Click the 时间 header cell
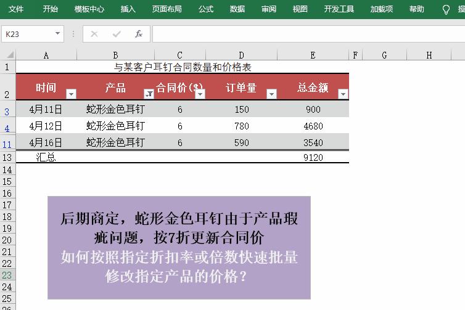 coord(46,87)
